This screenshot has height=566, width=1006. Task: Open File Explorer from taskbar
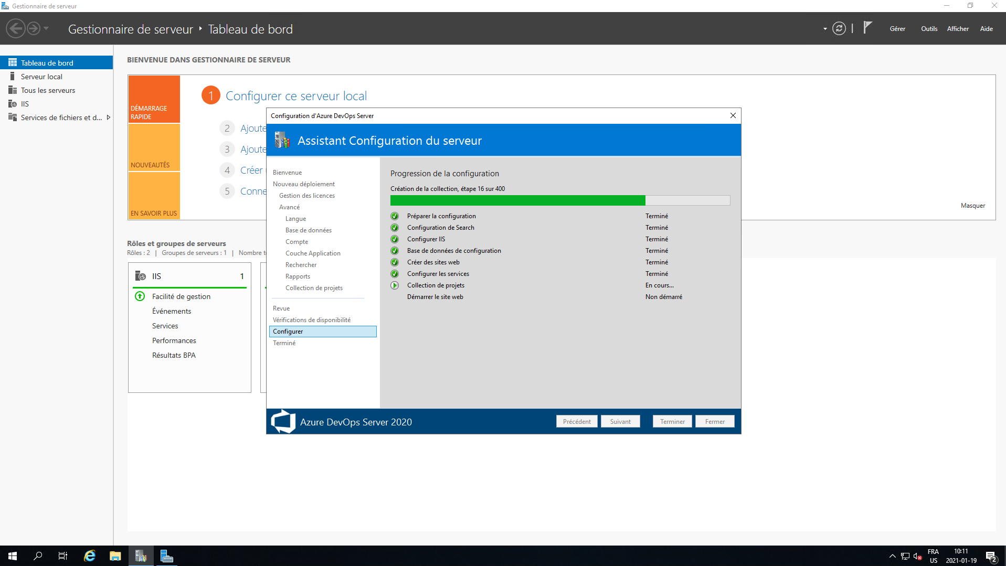tap(115, 556)
